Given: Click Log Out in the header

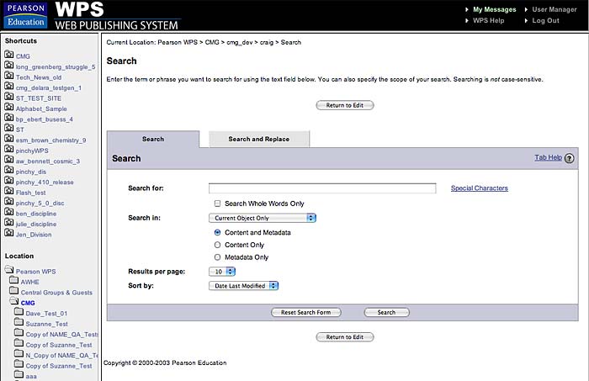Looking at the screenshot, I should pyautogui.click(x=545, y=21).
